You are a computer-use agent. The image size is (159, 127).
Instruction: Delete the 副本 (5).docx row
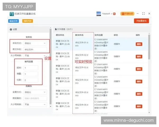[139, 81]
